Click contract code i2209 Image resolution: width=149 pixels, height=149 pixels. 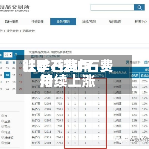pyautogui.click(x=48, y=120)
